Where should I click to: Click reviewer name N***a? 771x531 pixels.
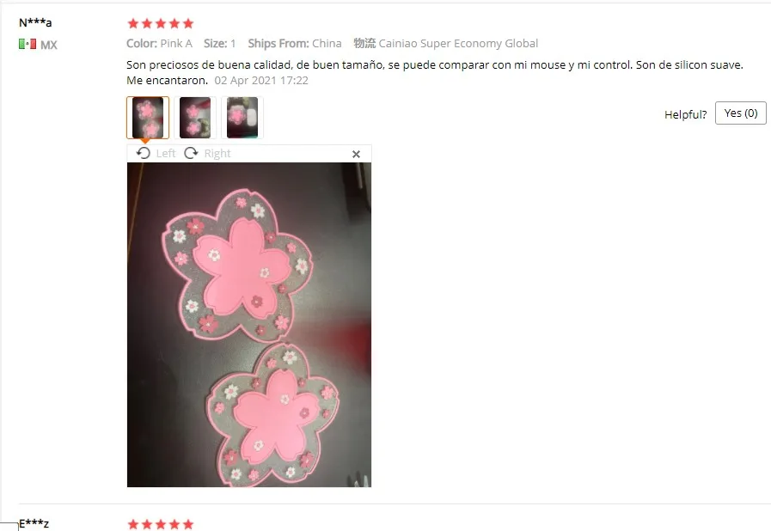[35, 22]
